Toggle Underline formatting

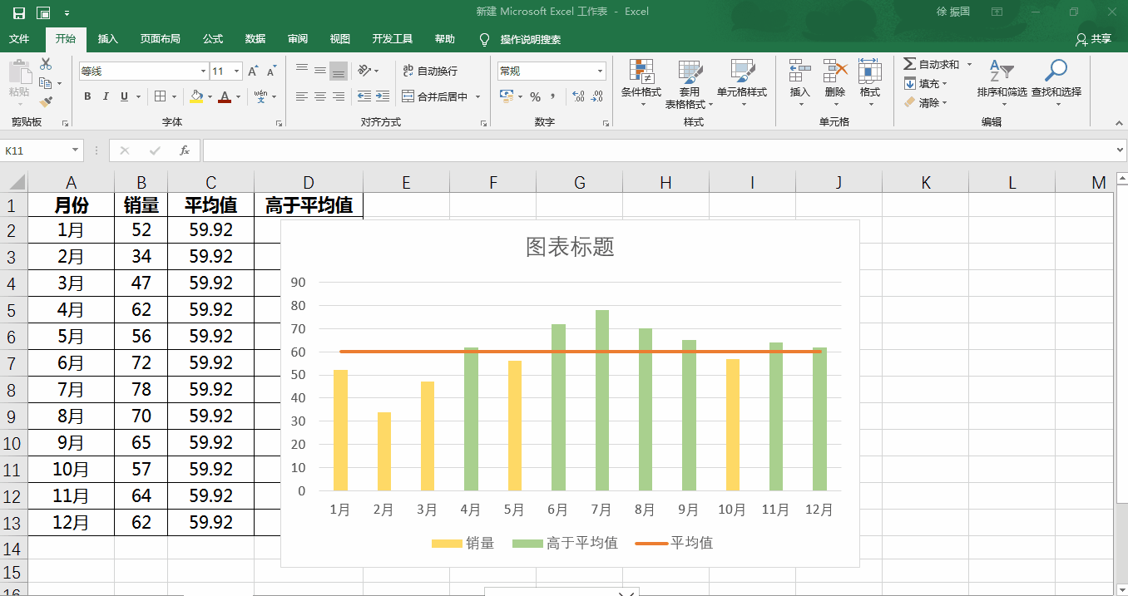(x=124, y=96)
